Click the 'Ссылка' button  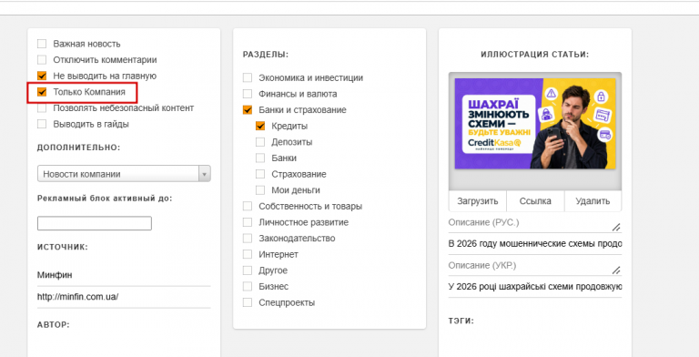point(535,200)
